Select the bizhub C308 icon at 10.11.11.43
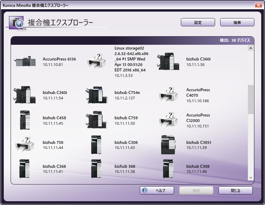Image resolution: width=265 pixels, height=205 pixels. coord(96,145)
